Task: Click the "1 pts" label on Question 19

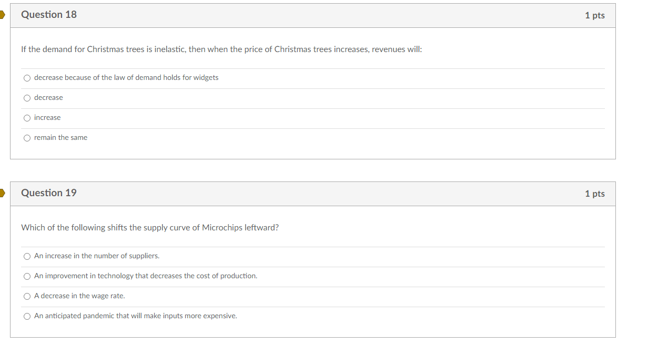Action: tap(594, 194)
